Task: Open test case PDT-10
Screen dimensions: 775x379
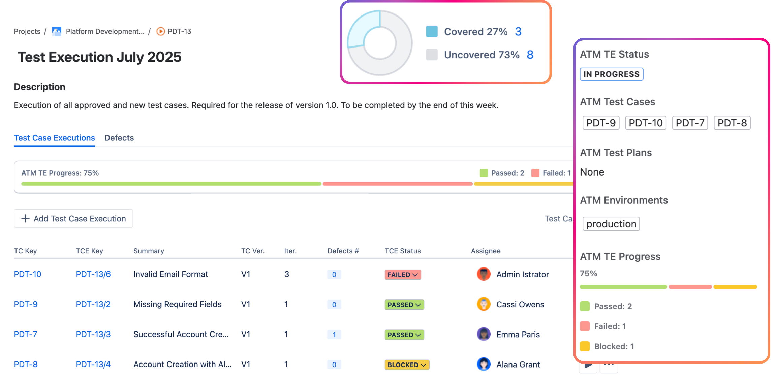Action: 27,274
